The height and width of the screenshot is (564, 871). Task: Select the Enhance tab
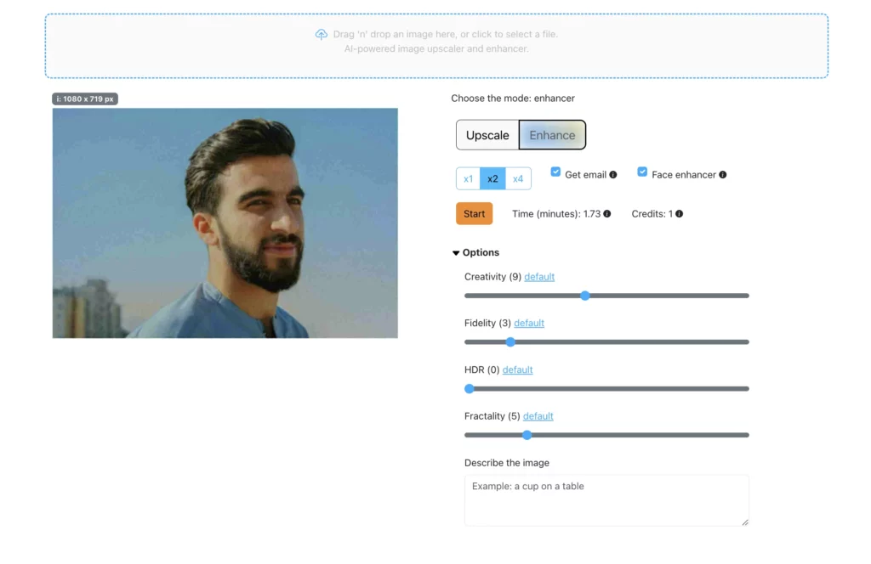point(552,134)
